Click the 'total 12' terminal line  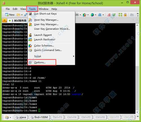[x=8, y=84]
